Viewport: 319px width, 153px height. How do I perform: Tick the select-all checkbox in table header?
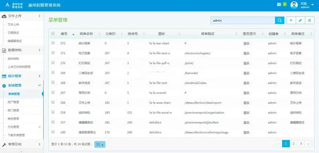click(53, 33)
